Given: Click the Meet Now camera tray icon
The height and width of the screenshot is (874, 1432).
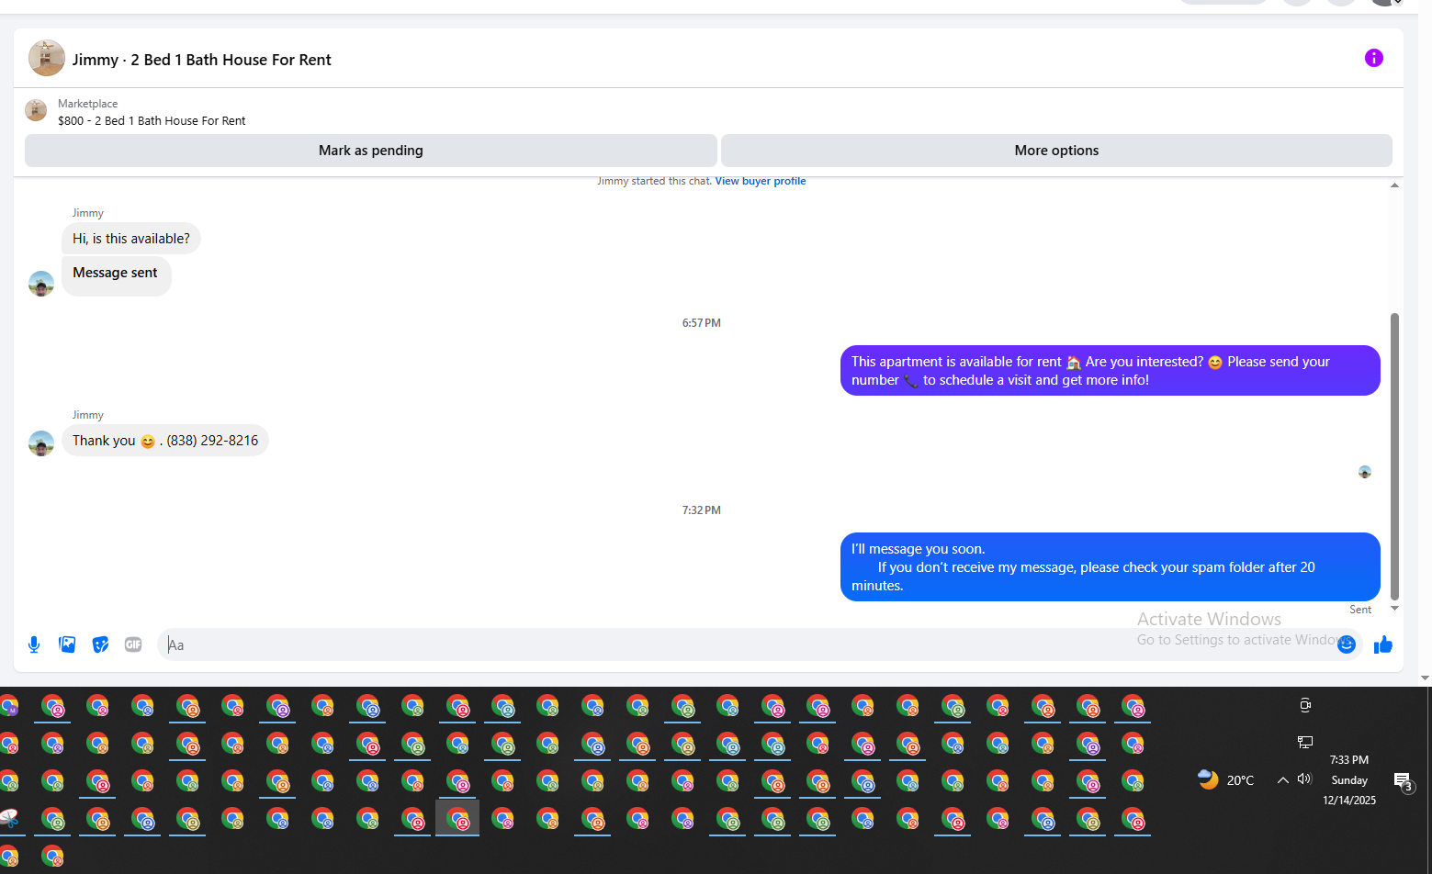Looking at the screenshot, I should tap(1305, 705).
